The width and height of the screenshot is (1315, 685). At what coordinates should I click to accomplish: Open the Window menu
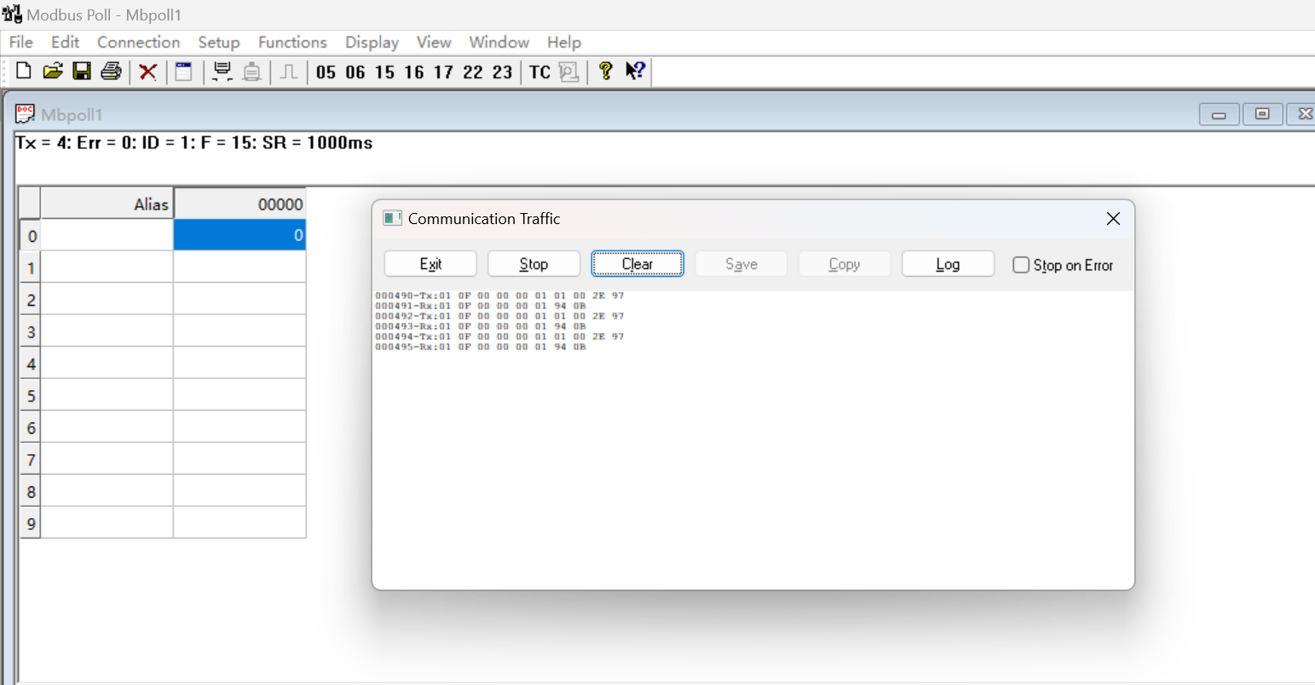499,43
